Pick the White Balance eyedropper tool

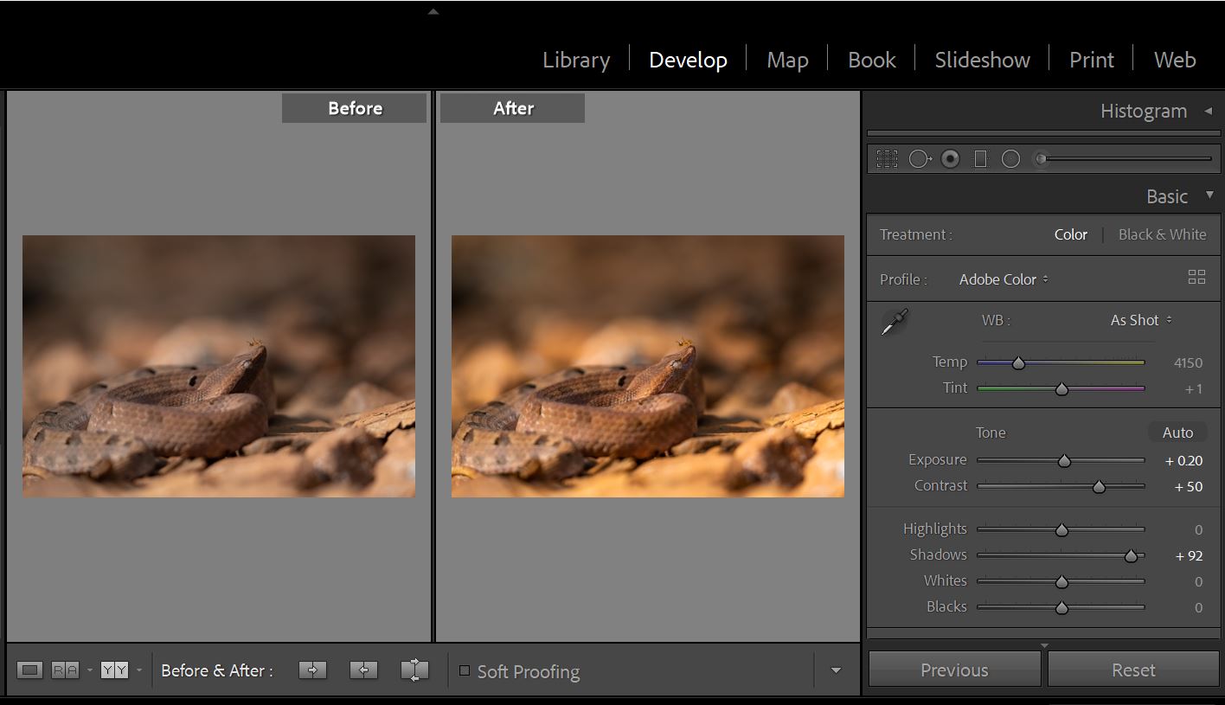tap(894, 323)
